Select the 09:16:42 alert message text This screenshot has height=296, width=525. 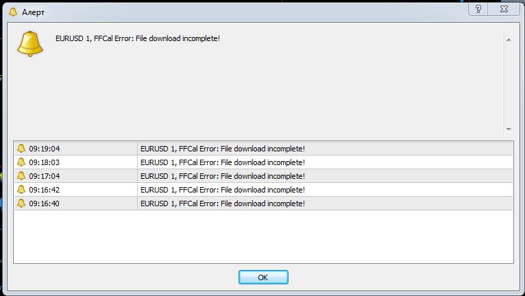click(x=223, y=190)
